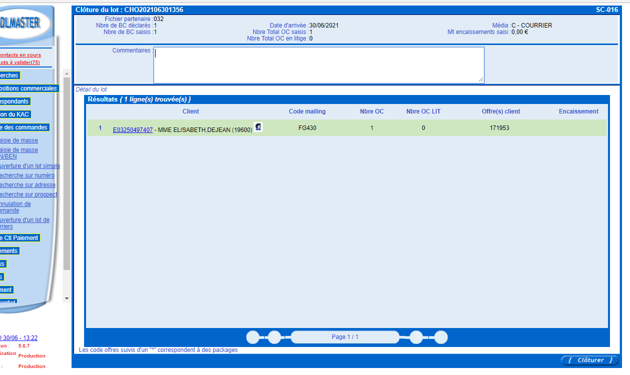Click the 'Page 1 / 1' indicator
Screen dimensions: 630x375
(x=345, y=337)
